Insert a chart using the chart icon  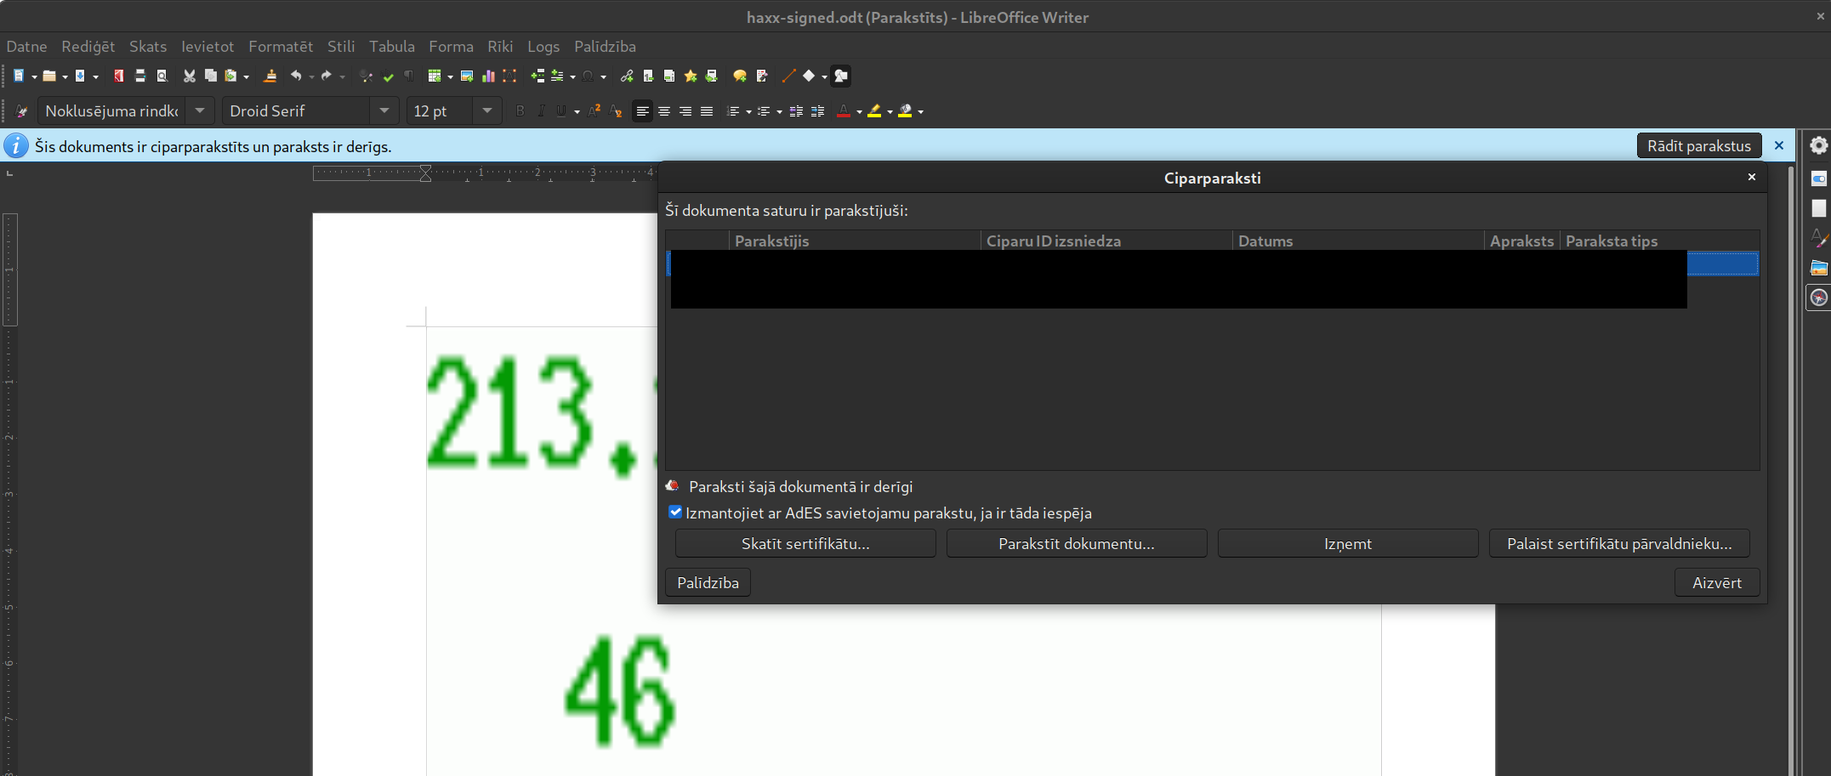pyautogui.click(x=488, y=76)
